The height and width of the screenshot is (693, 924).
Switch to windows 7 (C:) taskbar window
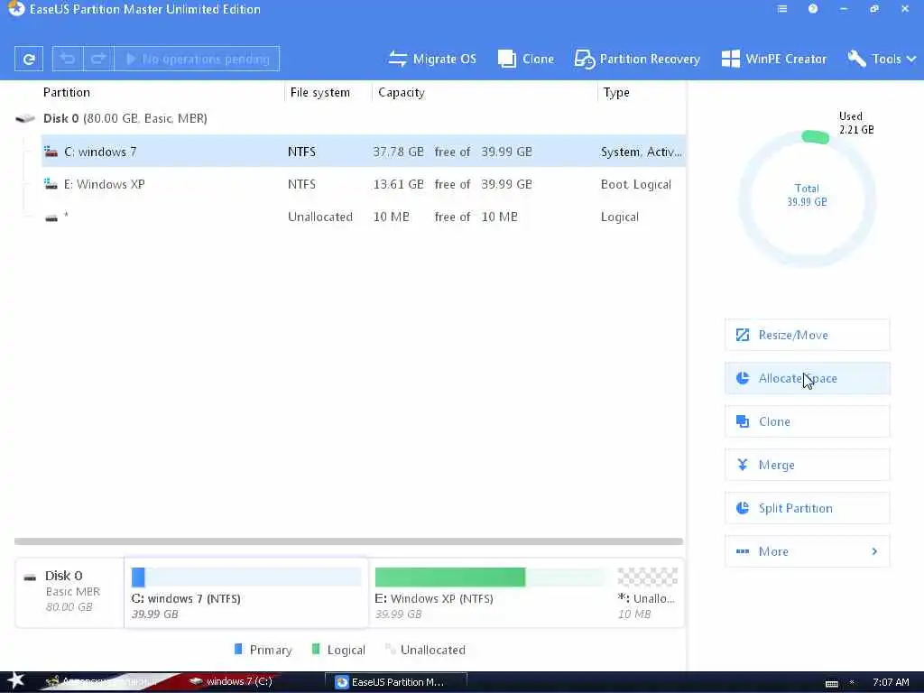click(x=231, y=681)
